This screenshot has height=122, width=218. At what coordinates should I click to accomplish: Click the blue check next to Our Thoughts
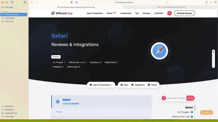click(x=192, y=112)
